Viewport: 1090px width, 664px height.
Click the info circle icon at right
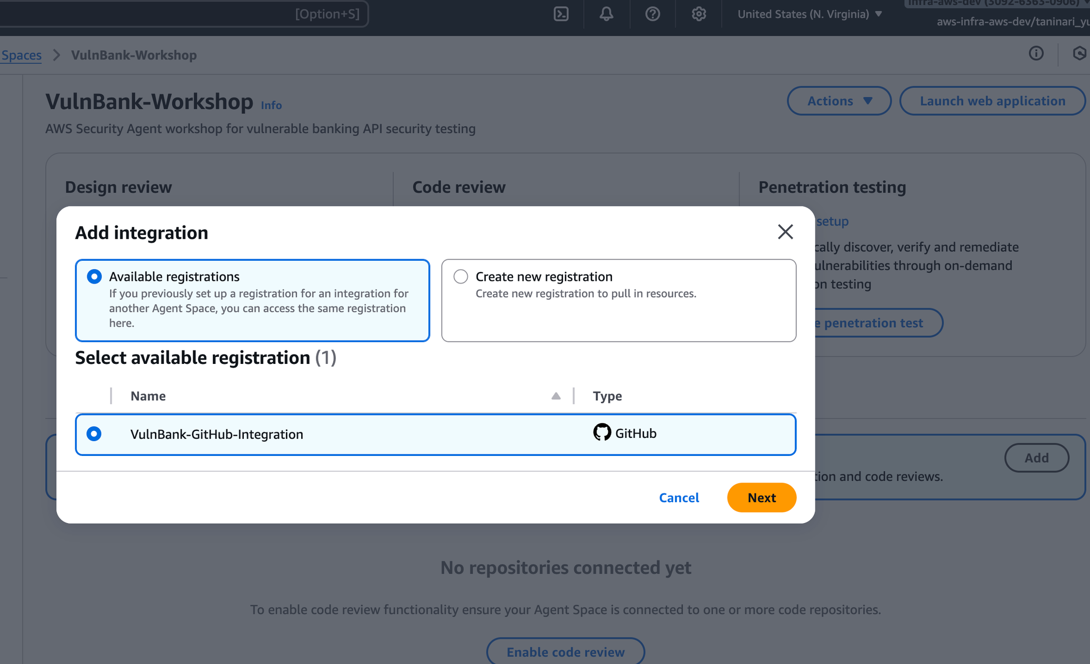click(x=1036, y=54)
